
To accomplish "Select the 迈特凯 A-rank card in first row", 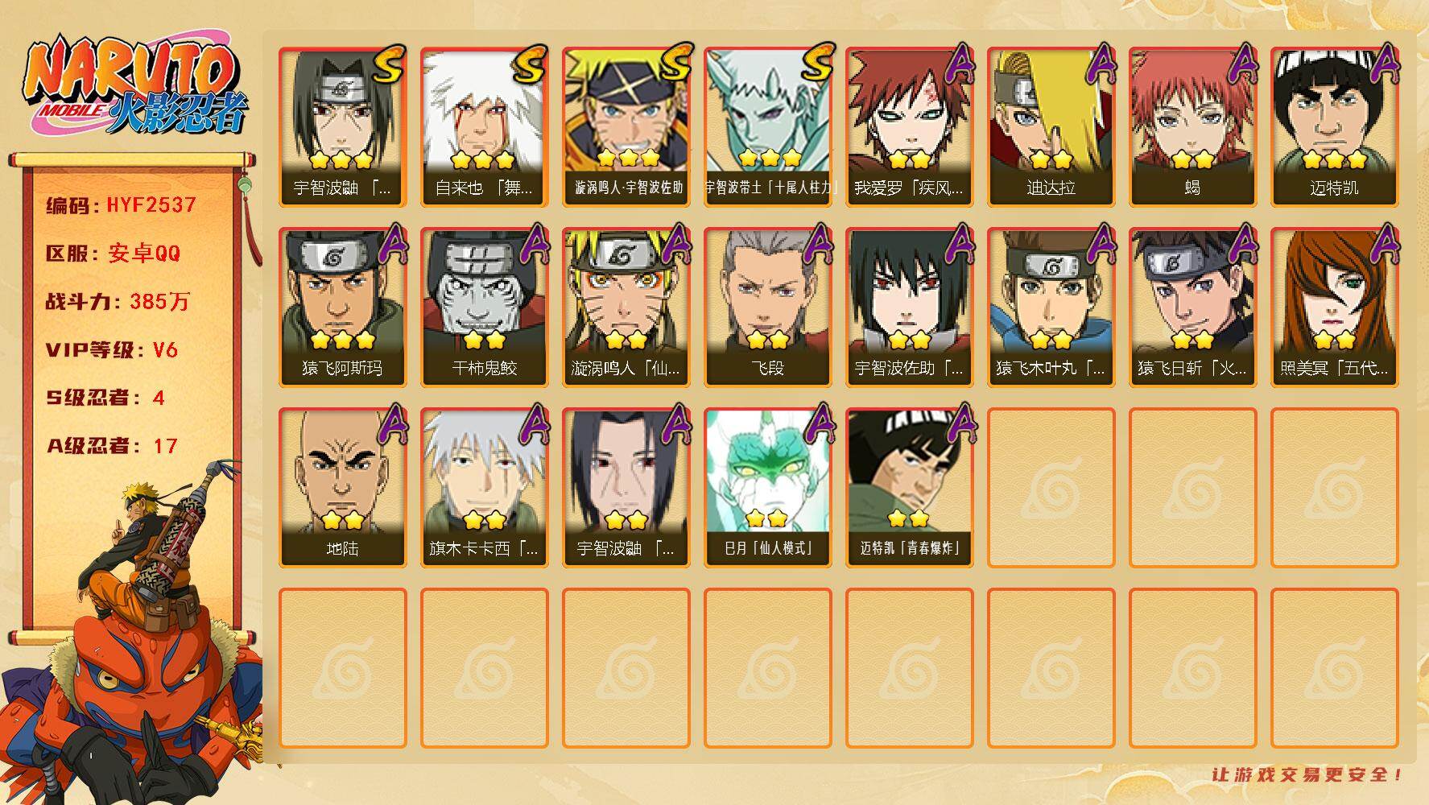I will [x=1334, y=127].
